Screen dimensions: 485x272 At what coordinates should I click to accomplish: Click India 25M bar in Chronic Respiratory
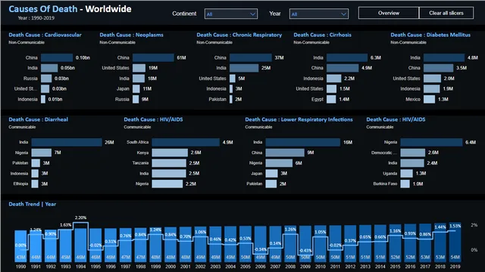pos(244,68)
